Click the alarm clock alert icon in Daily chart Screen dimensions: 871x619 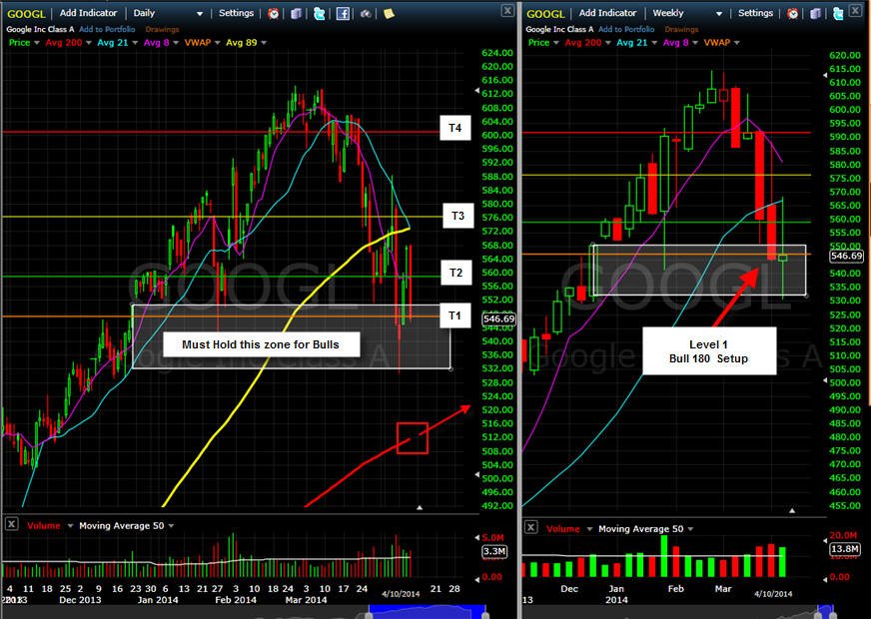273,13
